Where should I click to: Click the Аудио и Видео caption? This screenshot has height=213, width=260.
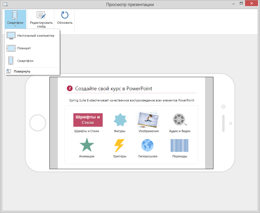pyautogui.click(x=180, y=131)
